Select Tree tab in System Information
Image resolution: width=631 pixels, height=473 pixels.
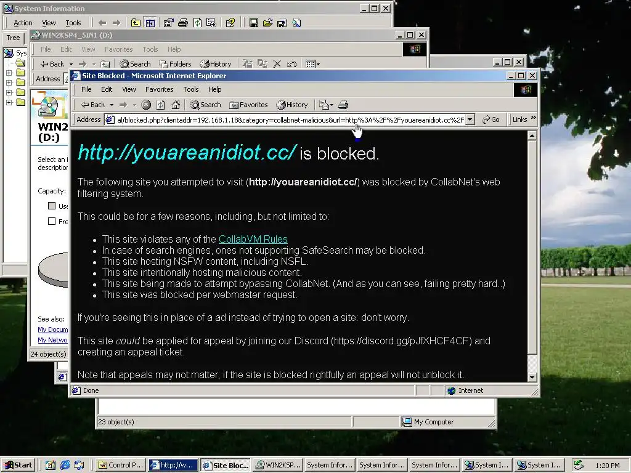14,38
